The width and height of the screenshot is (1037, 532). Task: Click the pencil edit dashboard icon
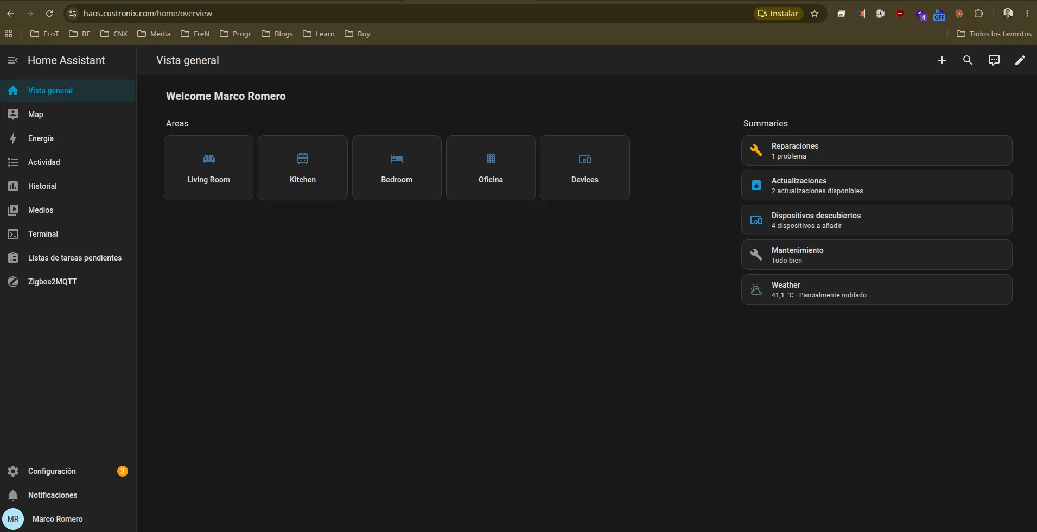pyautogui.click(x=1020, y=60)
